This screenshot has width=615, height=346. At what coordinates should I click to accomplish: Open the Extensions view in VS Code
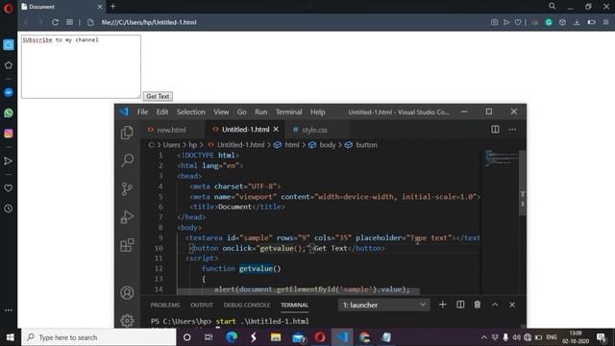(x=127, y=245)
